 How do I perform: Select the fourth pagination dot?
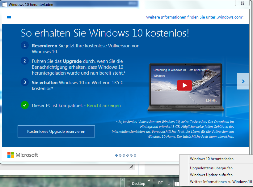click(128, 155)
